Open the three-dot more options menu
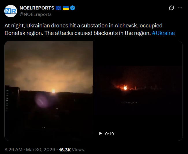The image size is (188, 154). pyautogui.click(x=180, y=8)
